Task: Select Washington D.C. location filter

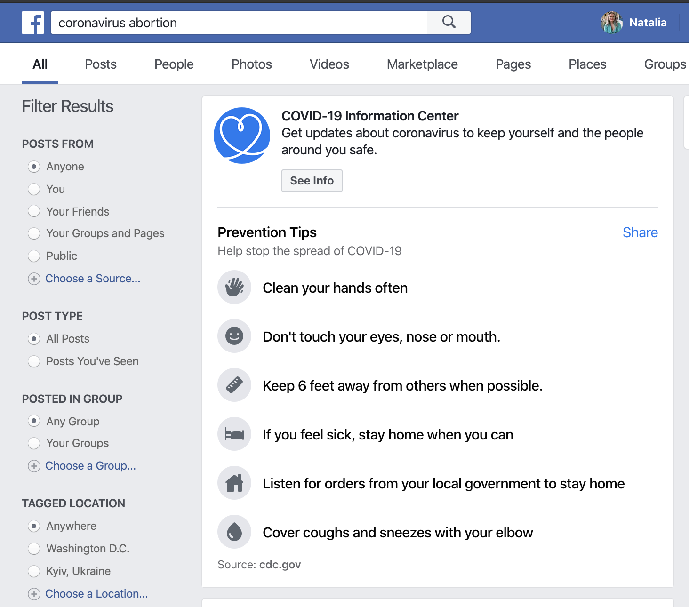Action: [34, 549]
